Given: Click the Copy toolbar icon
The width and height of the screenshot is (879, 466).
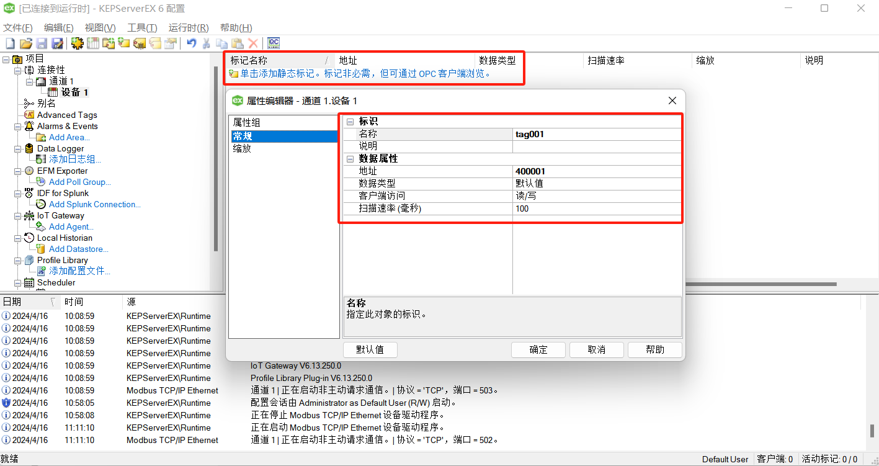Looking at the screenshot, I should [221, 43].
